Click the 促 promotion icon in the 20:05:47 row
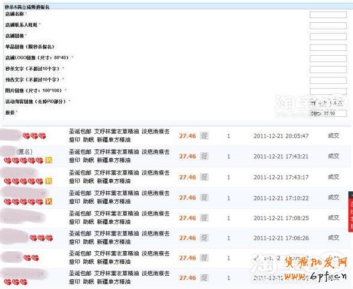Image resolution: width=353 pixels, height=289 pixels. point(204,136)
